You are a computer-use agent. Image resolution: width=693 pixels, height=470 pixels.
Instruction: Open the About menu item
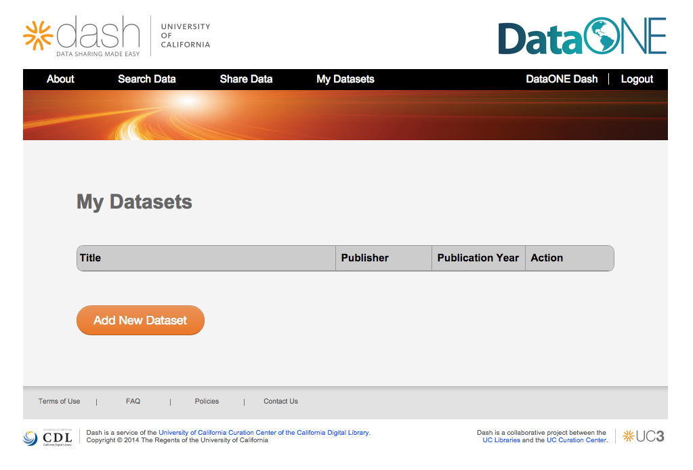click(60, 79)
